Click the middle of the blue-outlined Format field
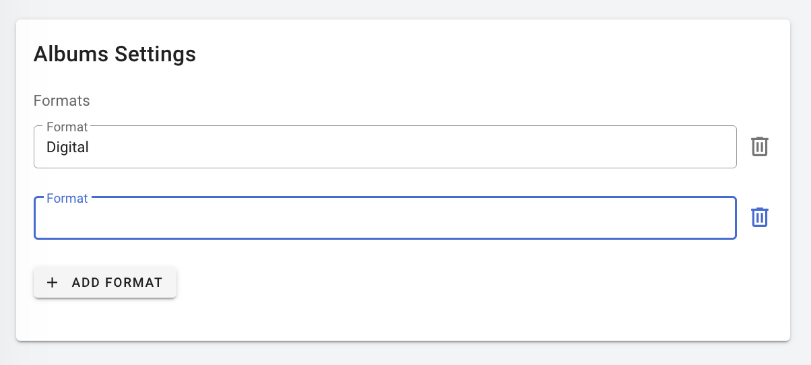This screenshot has width=811, height=365. [385, 218]
